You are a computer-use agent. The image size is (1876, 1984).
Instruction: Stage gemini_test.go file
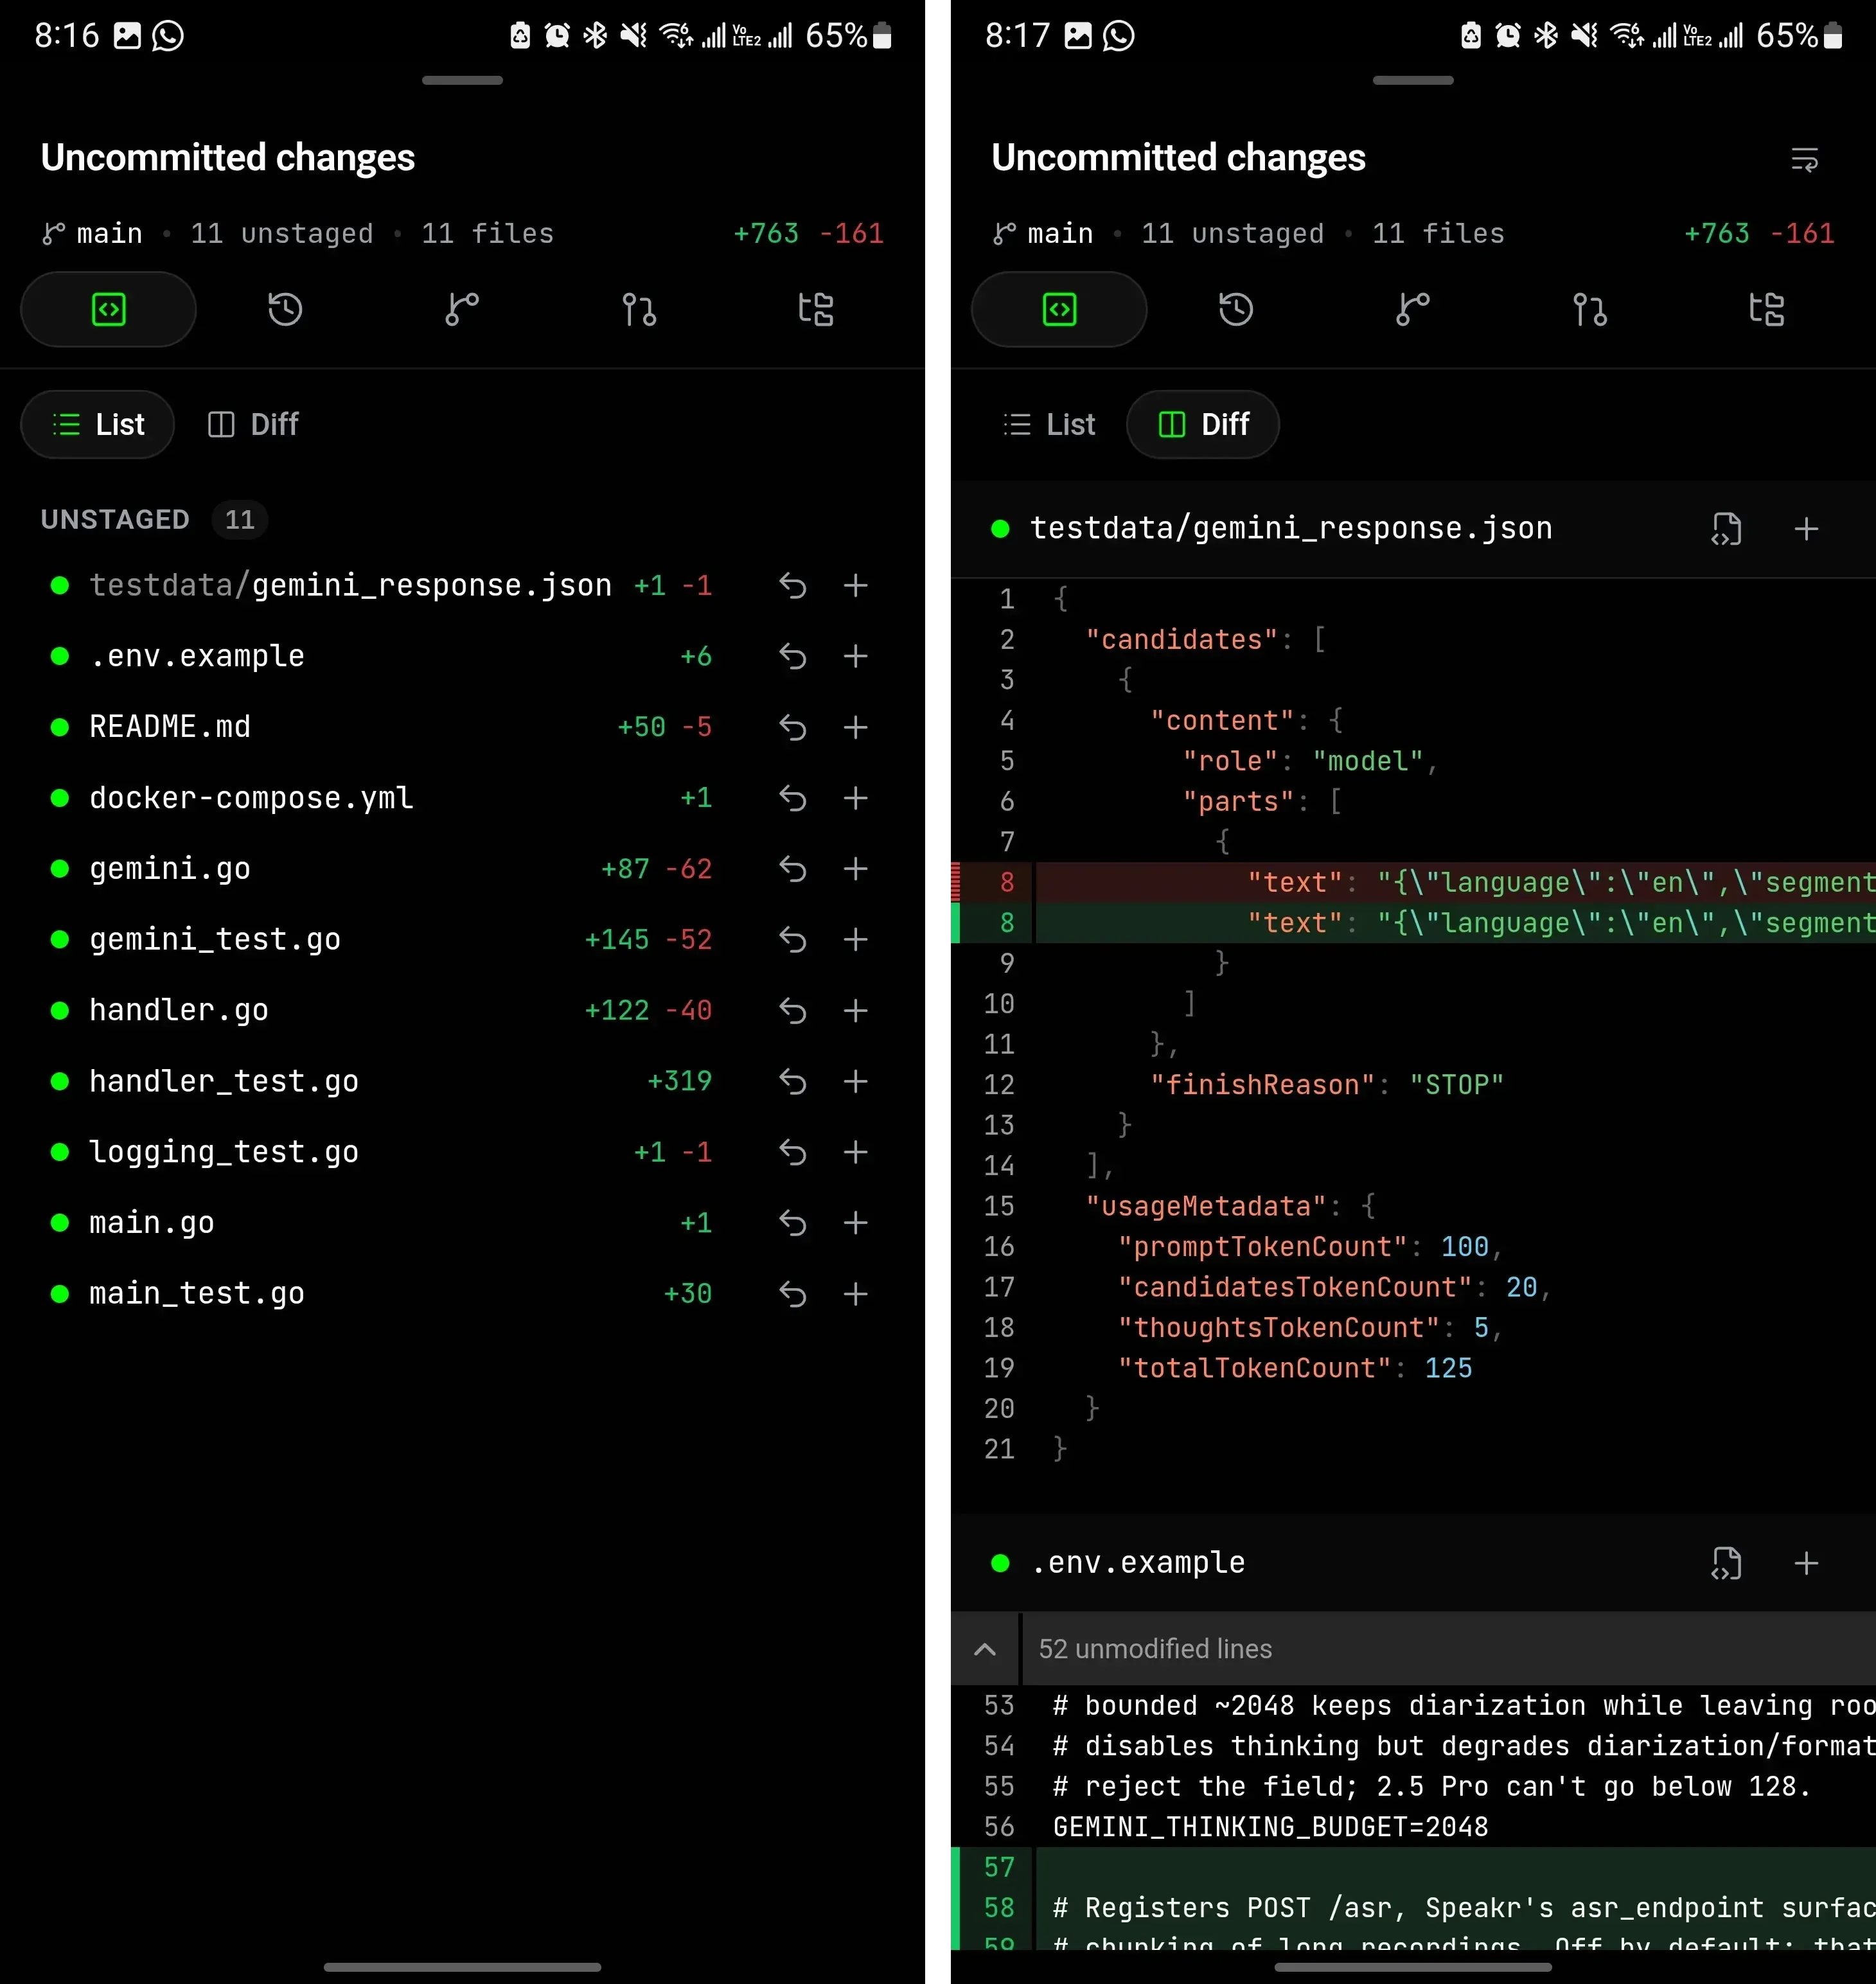pyautogui.click(x=855, y=940)
